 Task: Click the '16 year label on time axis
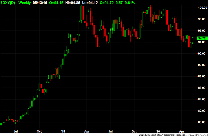click(158, 131)
